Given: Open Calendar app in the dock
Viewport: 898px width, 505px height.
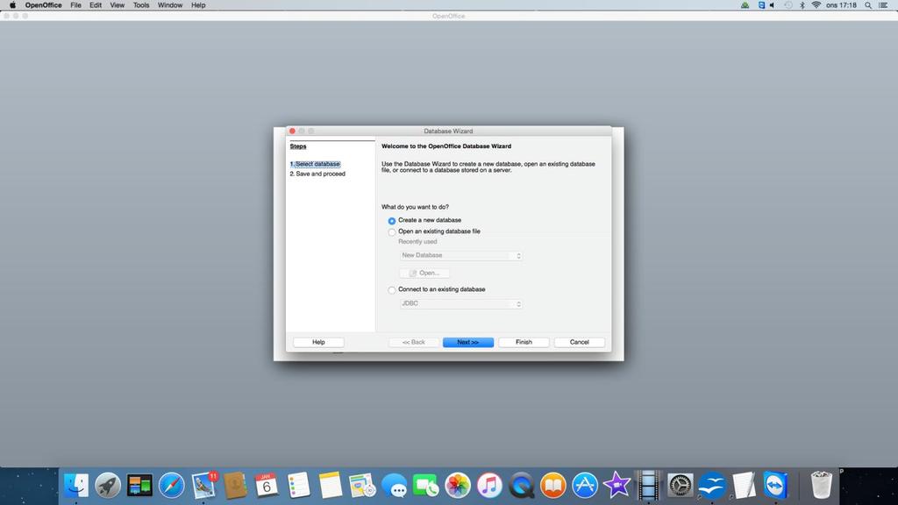Looking at the screenshot, I should 267,486.
